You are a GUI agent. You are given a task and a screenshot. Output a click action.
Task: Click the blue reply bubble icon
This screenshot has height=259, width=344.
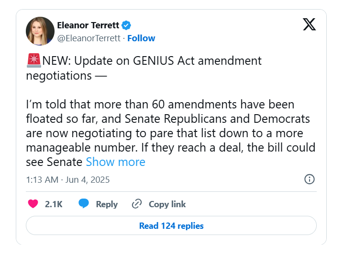[x=84, y=203]
